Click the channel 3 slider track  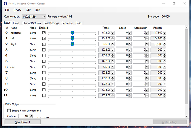(x=72, y=50)
